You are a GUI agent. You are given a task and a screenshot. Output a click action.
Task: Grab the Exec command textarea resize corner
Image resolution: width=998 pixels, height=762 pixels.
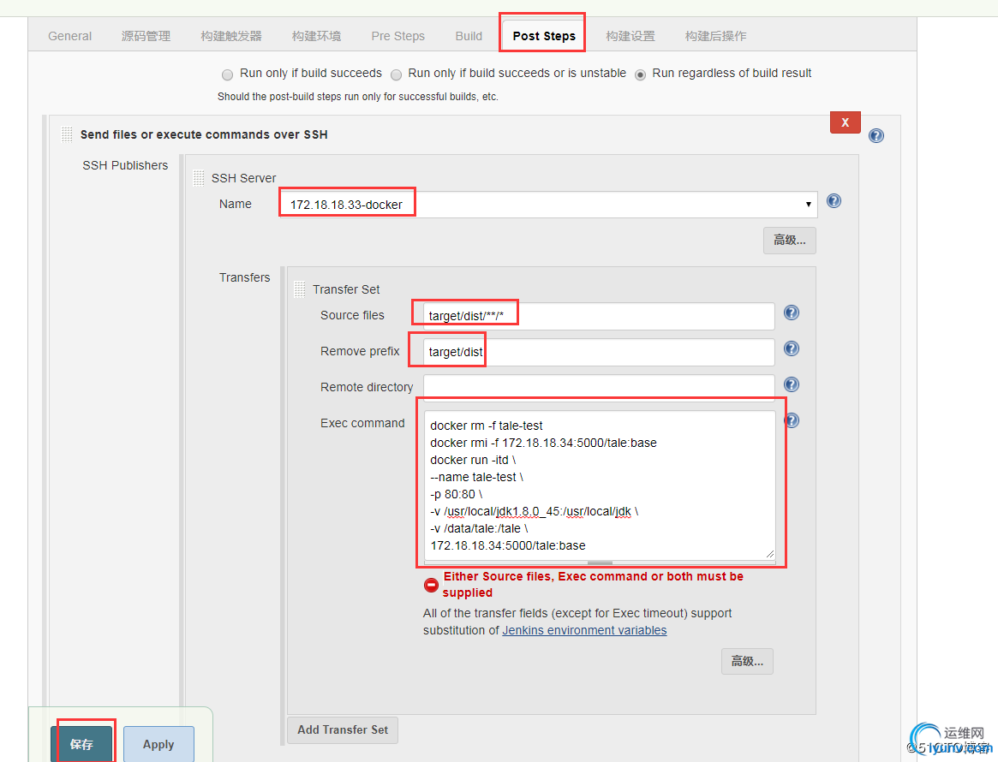(x=769, y=554)
